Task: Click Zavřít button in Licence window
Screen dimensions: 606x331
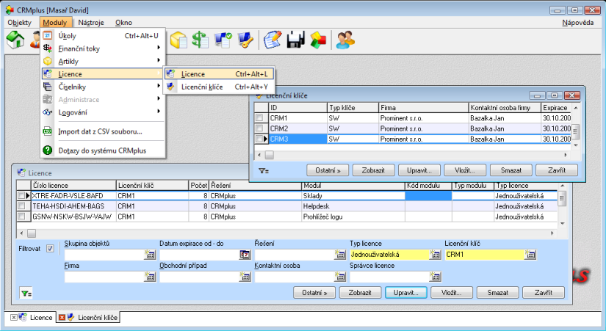Action: coord(544,293)
